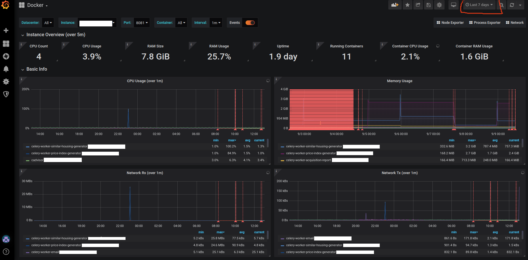Toggle the Events switch off

point(250,22)
